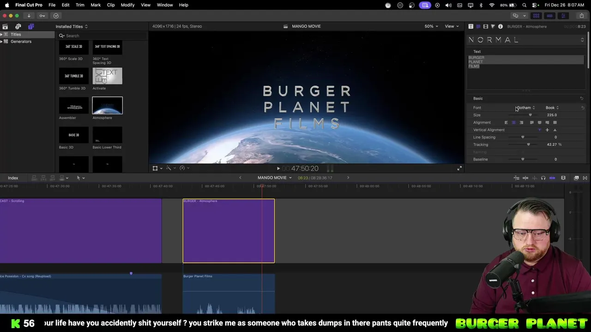Viewport: 591px width, 332px height.
Task: Open the Clip menu
Action: pyautogui.click(x=111, y=5)
